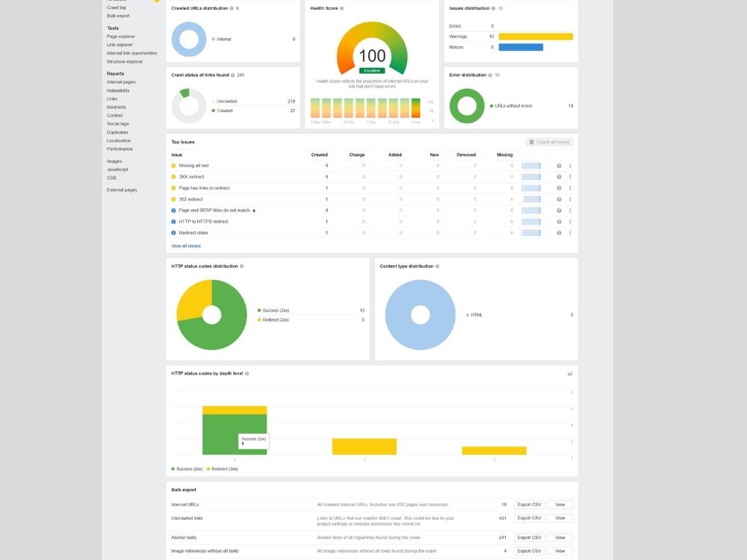Export CSV for Internal URLs
747x560 pixels.
point(530,505)
